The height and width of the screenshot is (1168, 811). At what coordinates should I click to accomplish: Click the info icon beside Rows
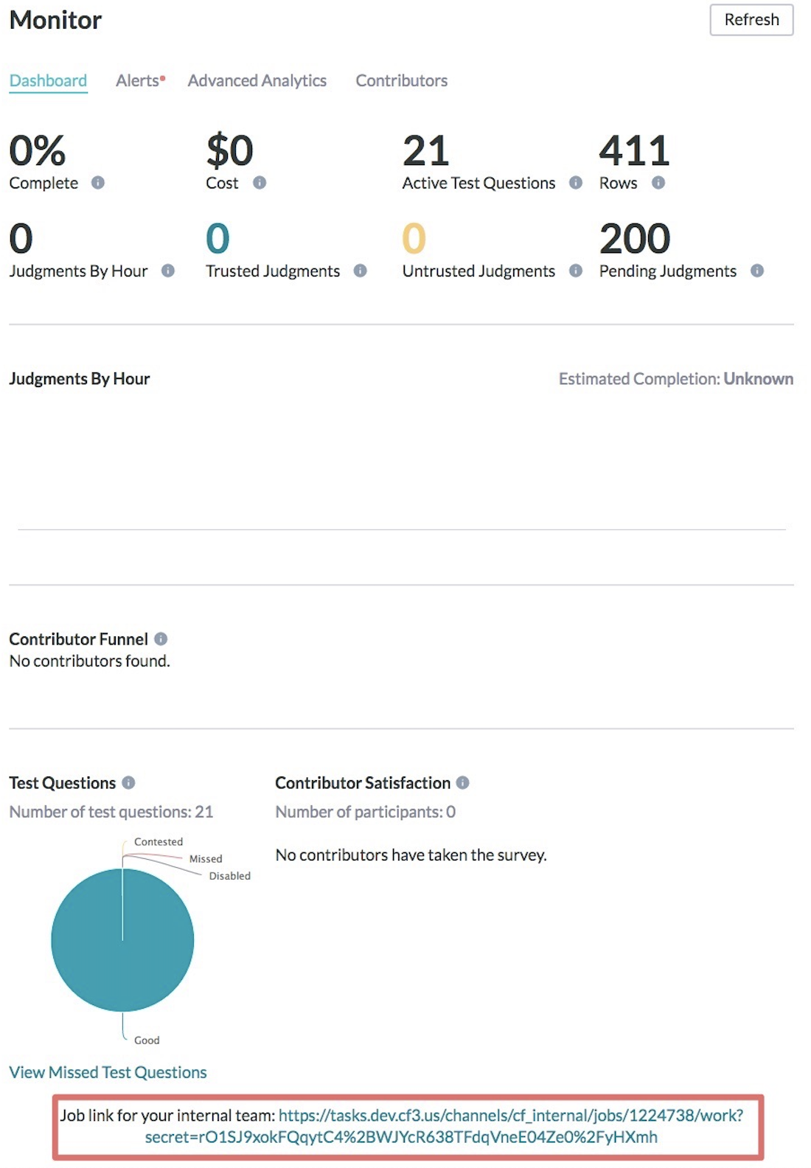tap(658, 184)
